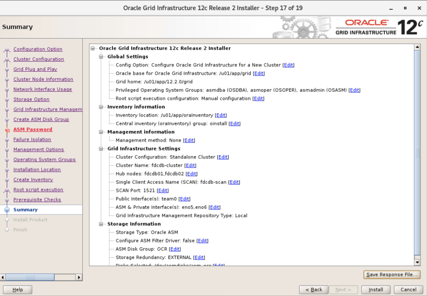Viewport: 427px width, 296px height.
Task: Open the Prerequisite Checks step
Action: coord(37,200)
